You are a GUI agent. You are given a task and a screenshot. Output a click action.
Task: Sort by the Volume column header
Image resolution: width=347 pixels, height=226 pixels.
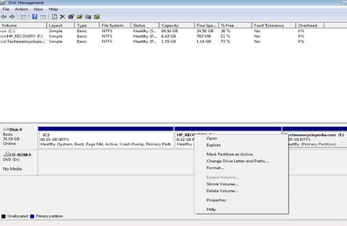tap(23, 25)
